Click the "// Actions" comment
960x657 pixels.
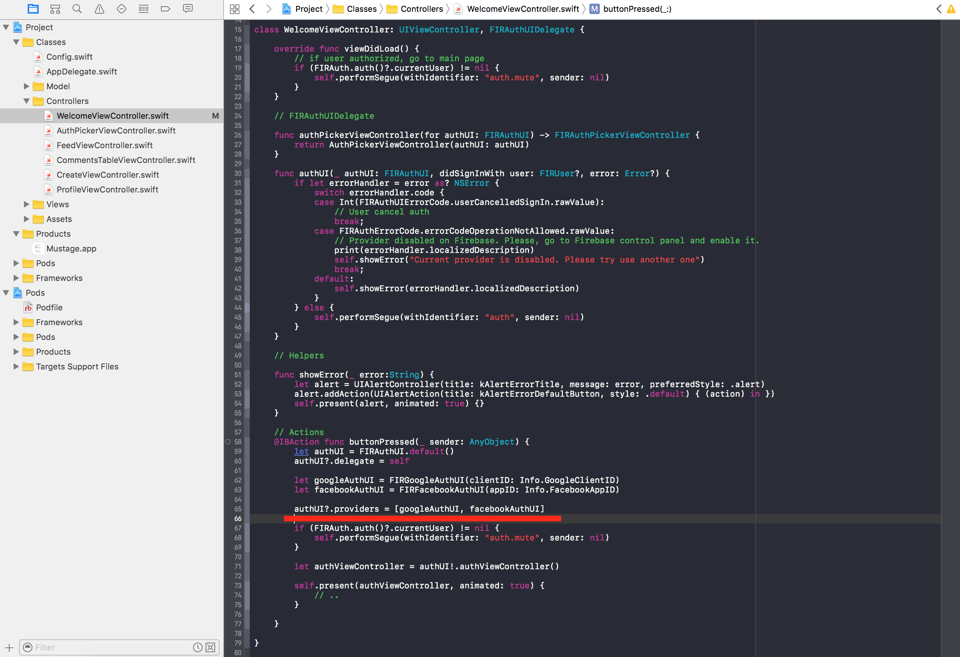point(299,432)
